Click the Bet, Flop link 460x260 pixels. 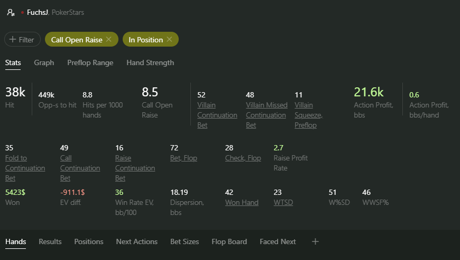tap(183, 158)
